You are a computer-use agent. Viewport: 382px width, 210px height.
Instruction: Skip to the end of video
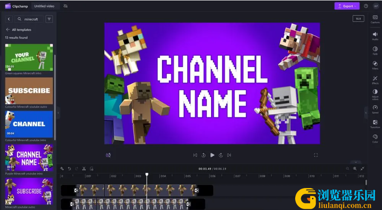coord(229,155)
